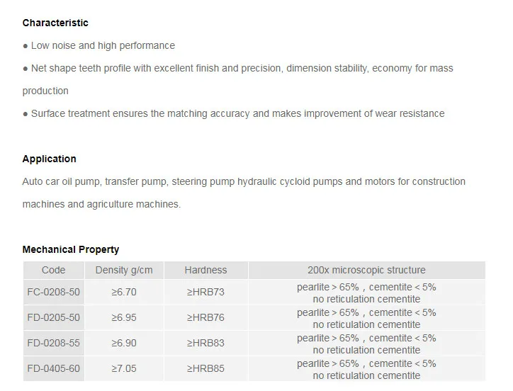Click the FC-0208-50 code cell
The width and height of the screenshot is (513, 391).
click(x=53, y=292)
